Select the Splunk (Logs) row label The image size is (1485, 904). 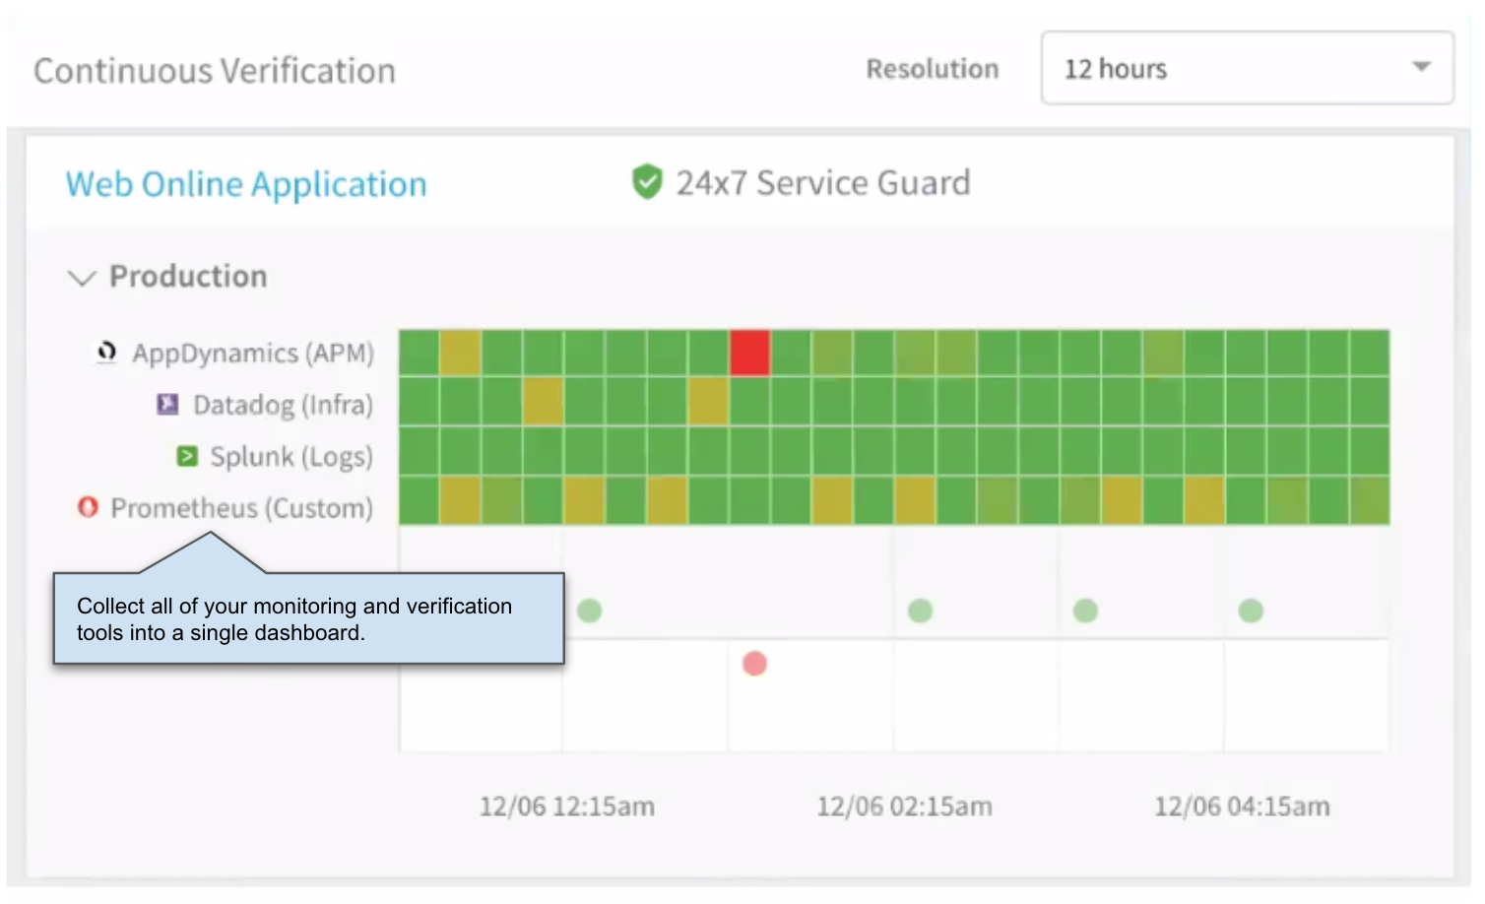point(291,457)
